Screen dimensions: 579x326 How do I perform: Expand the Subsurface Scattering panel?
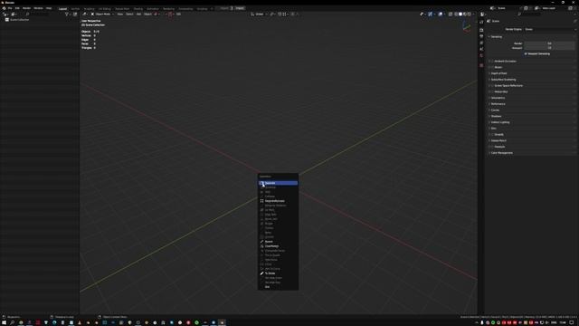pos(503,80)
